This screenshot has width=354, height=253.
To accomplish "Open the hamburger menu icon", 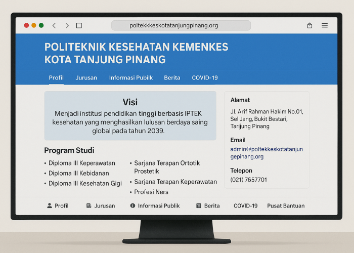I will (x=325, y=25).
